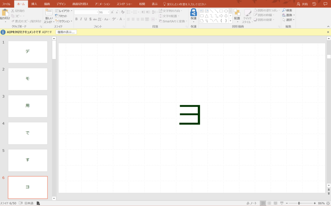
Task: Click the Arrange (配置) icon
Action: 237,13
